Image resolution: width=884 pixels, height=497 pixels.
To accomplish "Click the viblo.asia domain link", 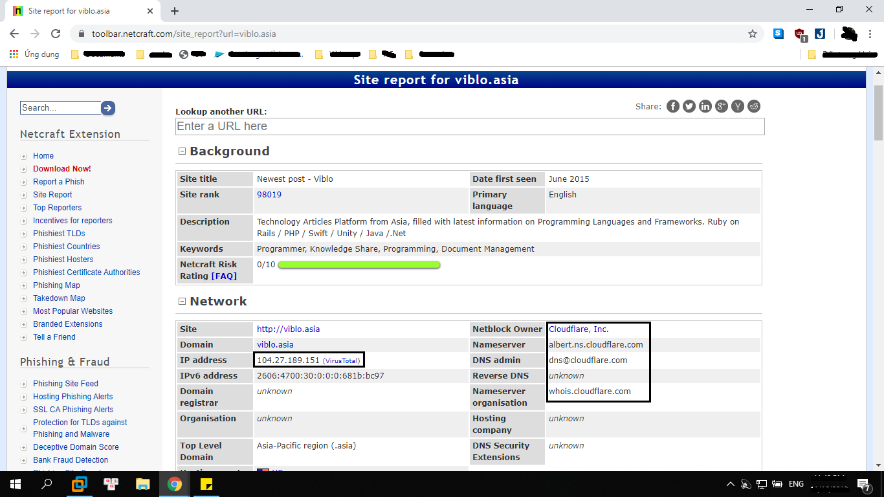I will coord(275,345).
